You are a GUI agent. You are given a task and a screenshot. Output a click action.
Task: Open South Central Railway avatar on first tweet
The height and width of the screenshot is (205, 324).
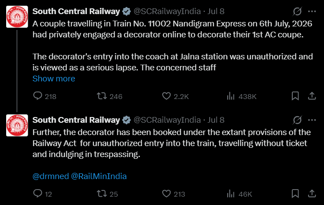click(x=17, y=17)
